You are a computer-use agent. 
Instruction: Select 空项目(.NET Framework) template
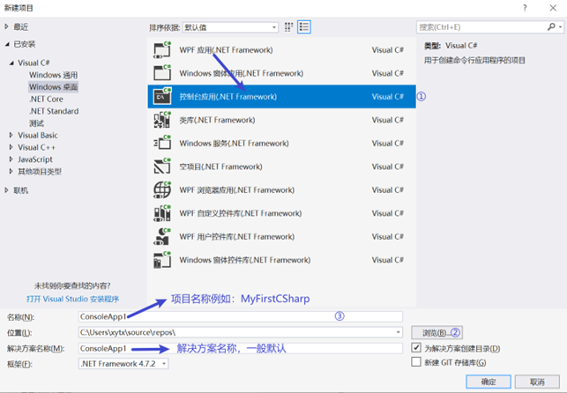(x=281, y=167)
